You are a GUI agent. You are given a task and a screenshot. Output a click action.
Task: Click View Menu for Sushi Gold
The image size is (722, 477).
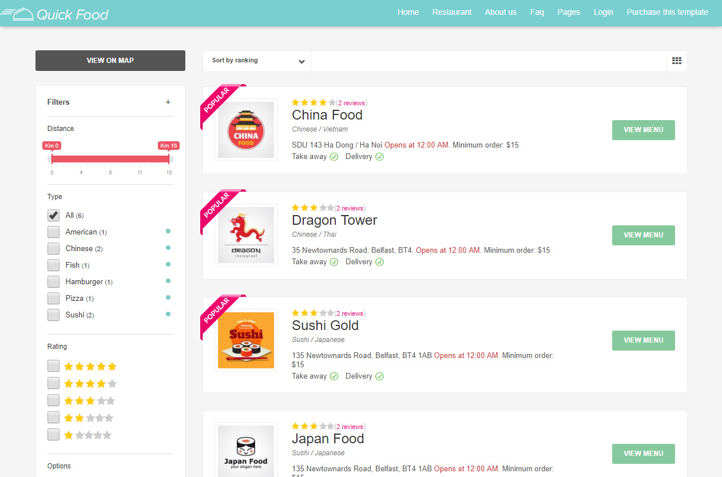tap(643, 340)
